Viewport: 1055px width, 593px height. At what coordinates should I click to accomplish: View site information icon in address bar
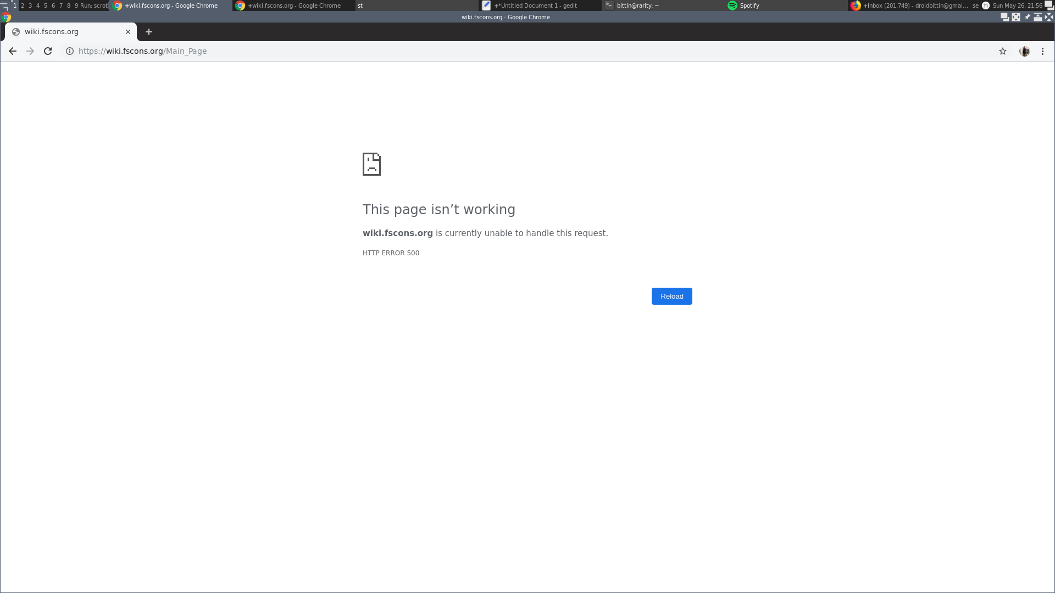tap(70, 51)
